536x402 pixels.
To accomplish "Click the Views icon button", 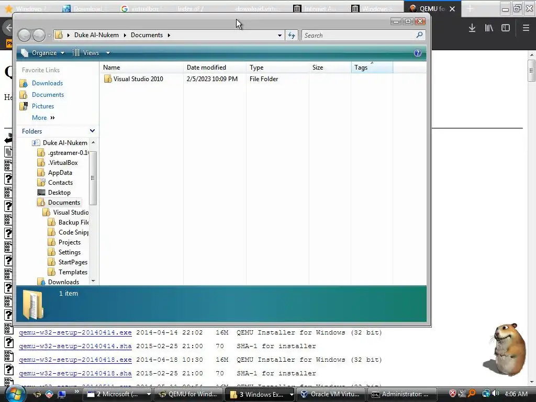I will point(76,53).
